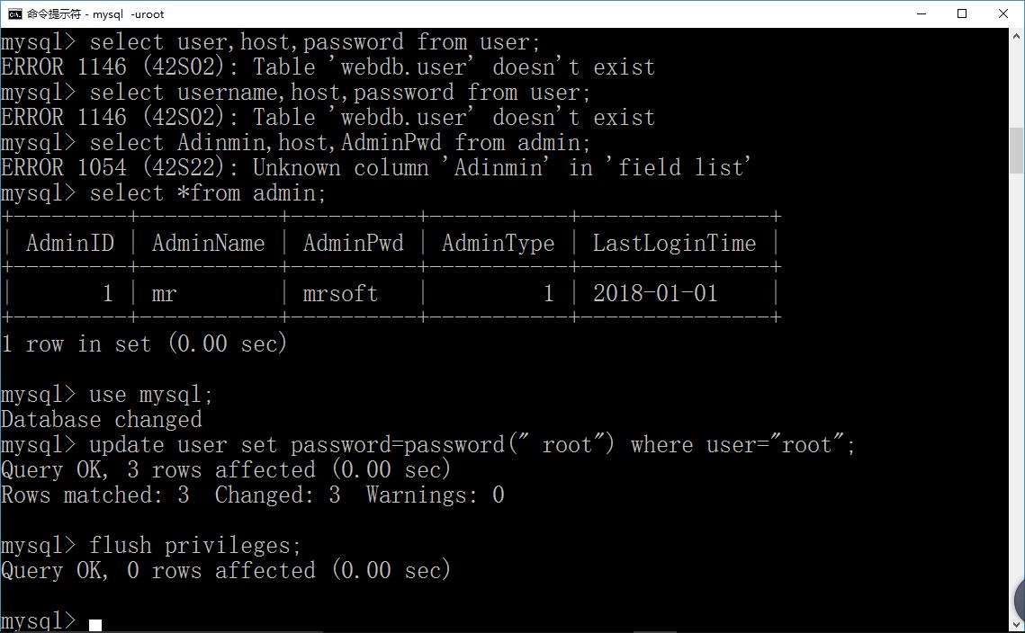1025x633 pixels.
Task: Click the 2018-01-01 date value
Action: pyautogui.click(x=655, y=293)
